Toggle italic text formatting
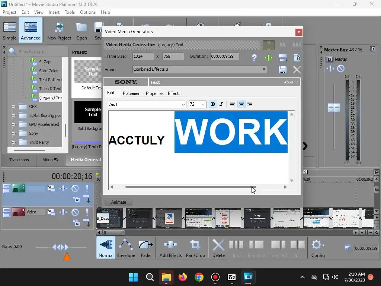This screenshot has height=286, width=381. coord(221,104)
